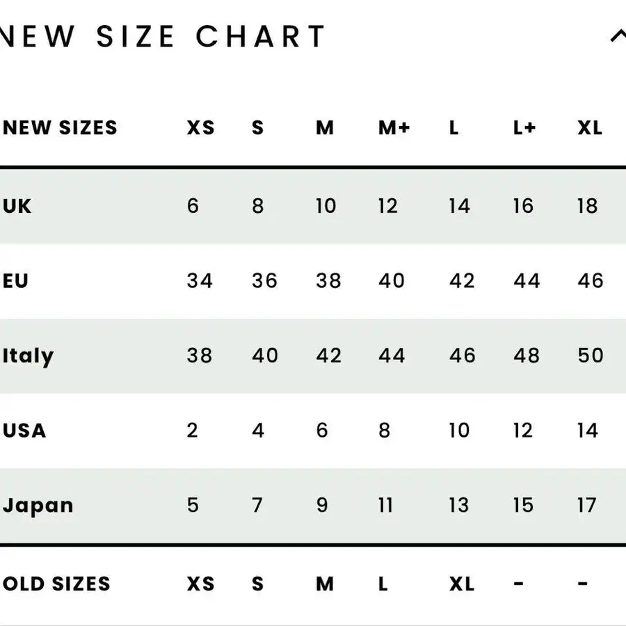
Task: Select UK size 18 cell
Action: [x=588, y=206]
